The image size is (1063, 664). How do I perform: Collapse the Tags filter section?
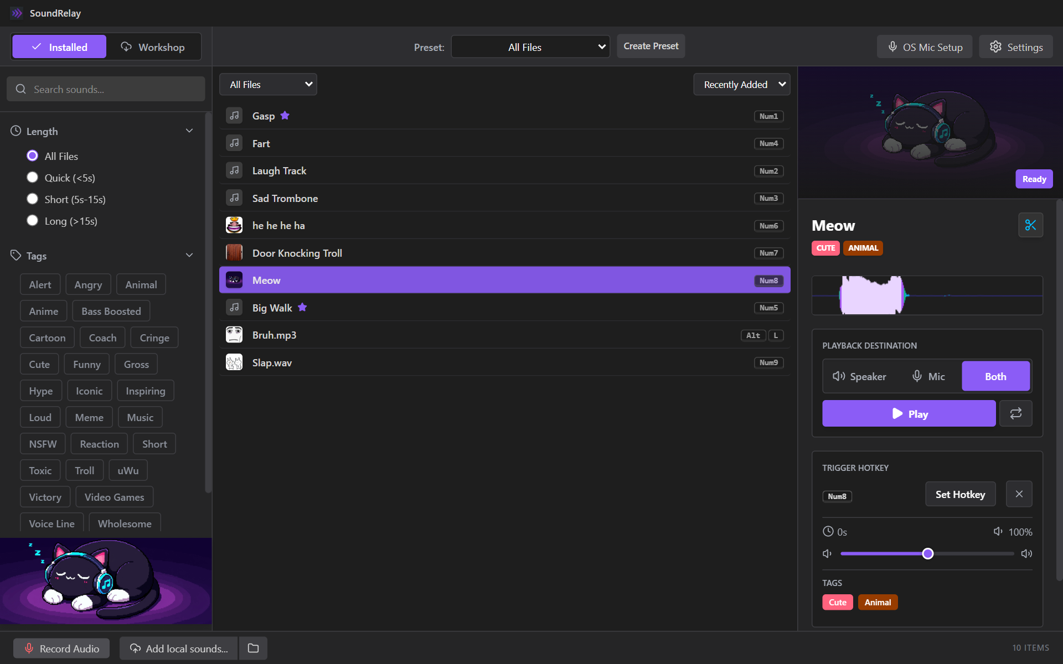coord(189,255)
